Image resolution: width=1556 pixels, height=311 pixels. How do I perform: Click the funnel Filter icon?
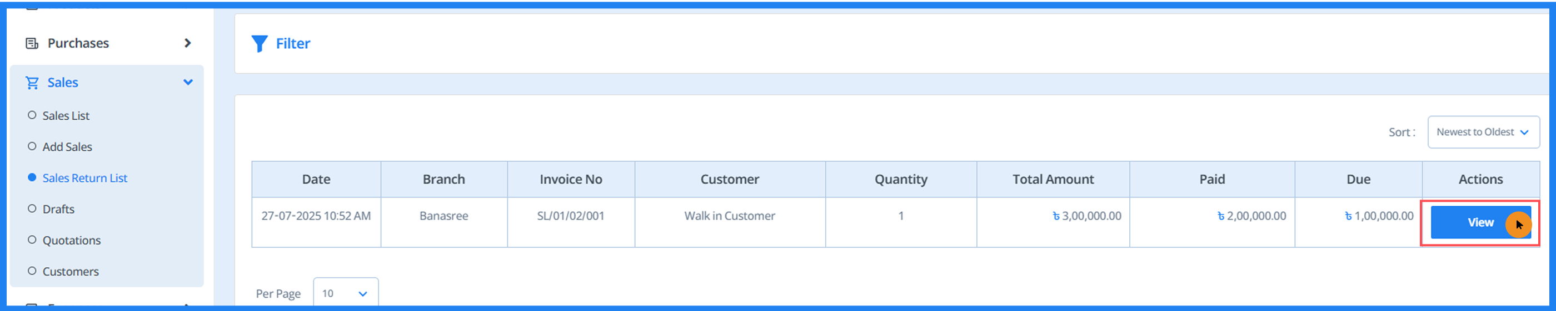coord(259,44)
